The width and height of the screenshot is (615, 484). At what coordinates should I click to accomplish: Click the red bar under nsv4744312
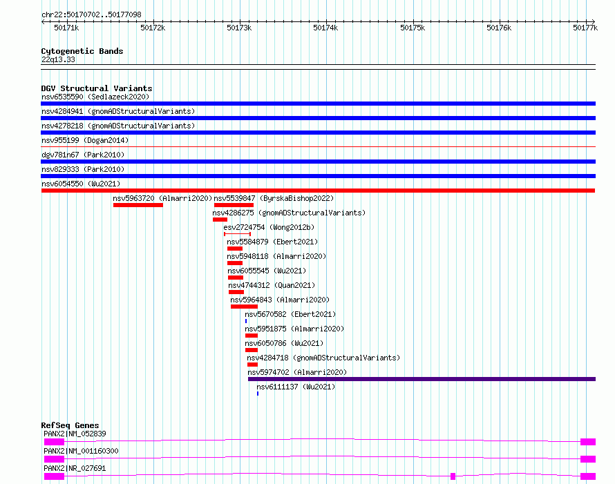(236, 292)
